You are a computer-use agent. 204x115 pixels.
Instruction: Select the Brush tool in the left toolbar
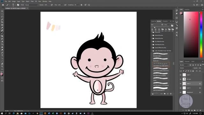click(x=2, y=33)
